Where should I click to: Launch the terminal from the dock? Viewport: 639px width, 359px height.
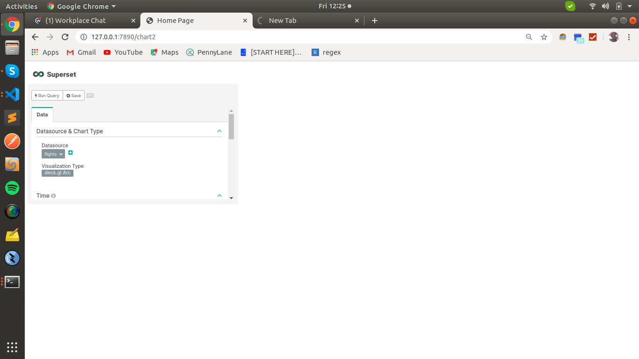(12, 281)
